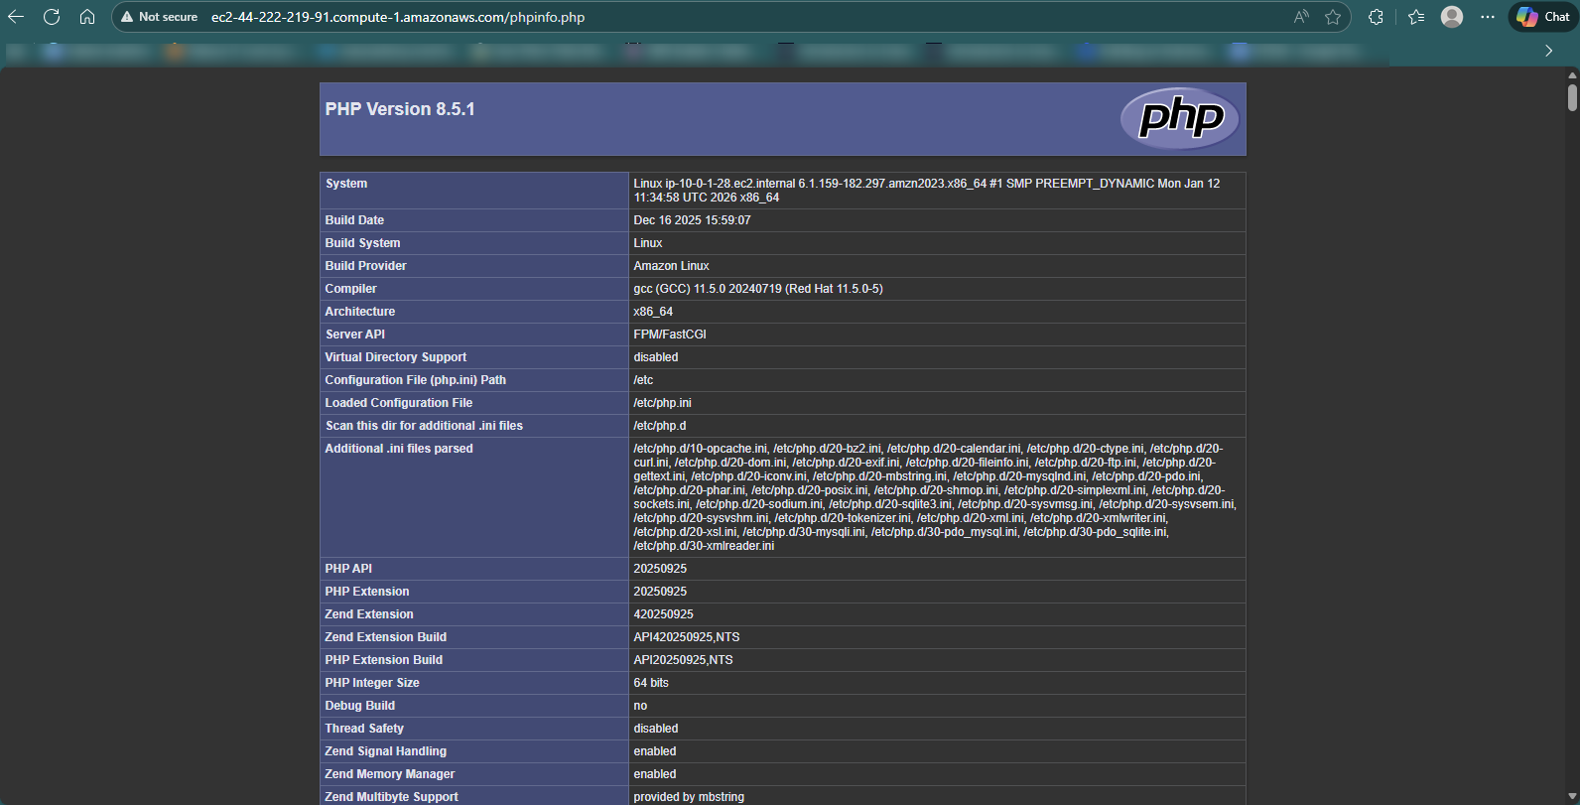Image resolution: width=1580 pixels, height=805 pixels.
Task: Click the System row label
Action: pyautogui.click(x=346, y=184)
